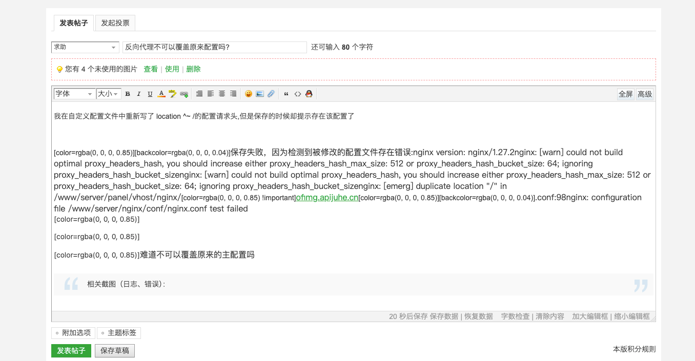Switch to the 发起投票 tab
Image resolution: width=695 pixels, height=361 pixels.
point(115,23)
